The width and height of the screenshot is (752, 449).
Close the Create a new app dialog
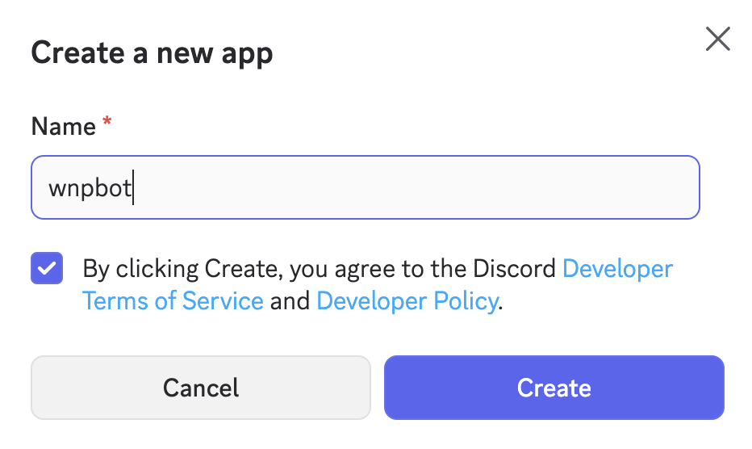point(717,39)
